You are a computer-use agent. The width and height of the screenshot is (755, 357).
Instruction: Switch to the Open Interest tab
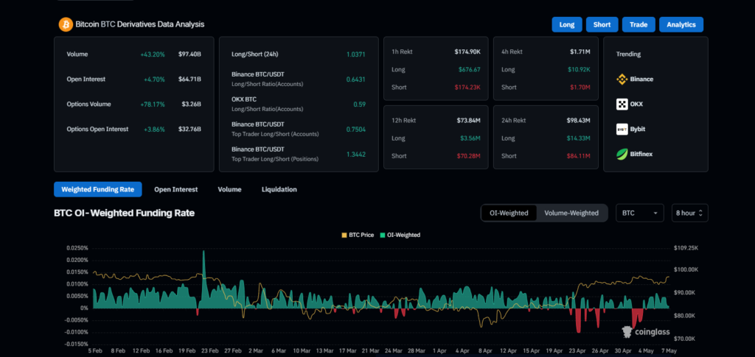click(x=175, y=189)
